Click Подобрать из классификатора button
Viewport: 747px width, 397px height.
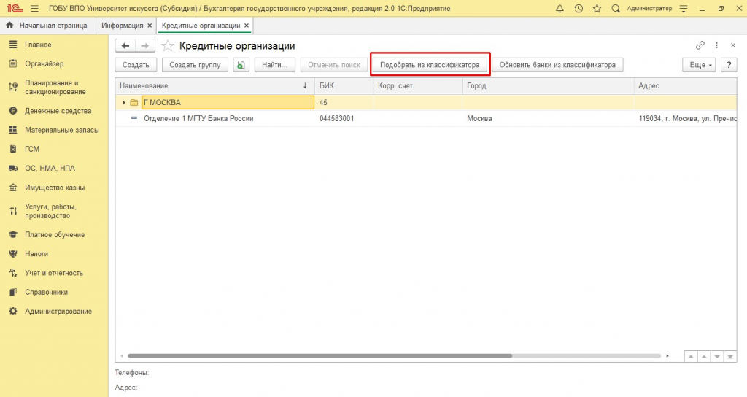coord(430,65)
